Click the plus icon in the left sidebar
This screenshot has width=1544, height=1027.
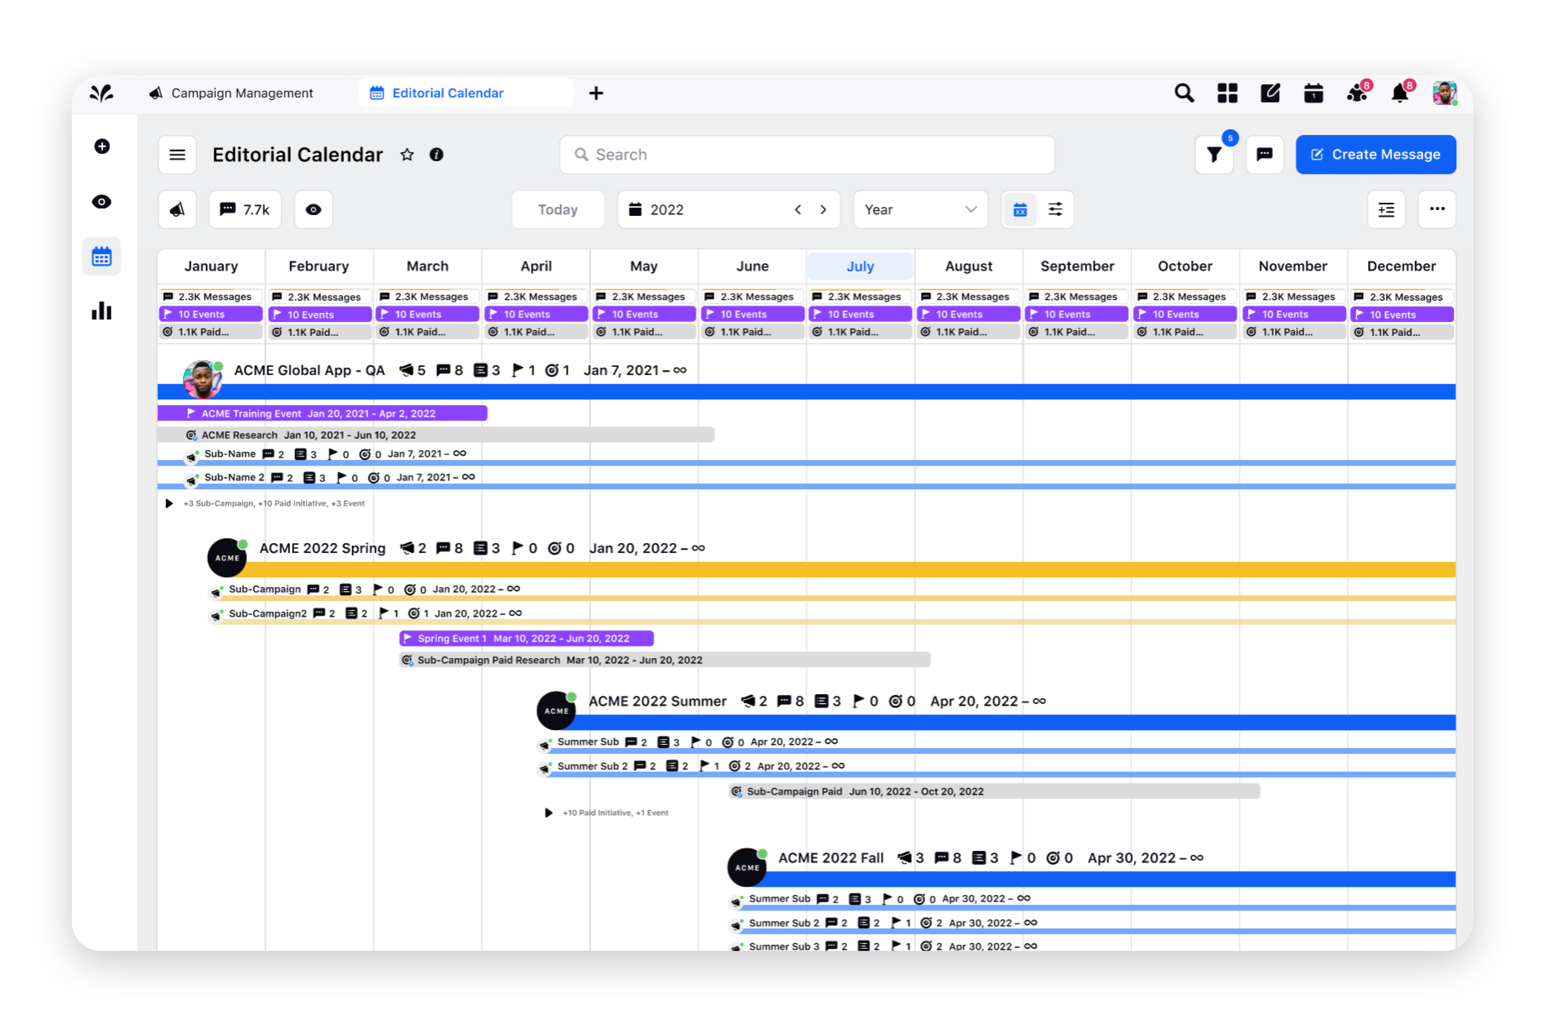point(102,146)
